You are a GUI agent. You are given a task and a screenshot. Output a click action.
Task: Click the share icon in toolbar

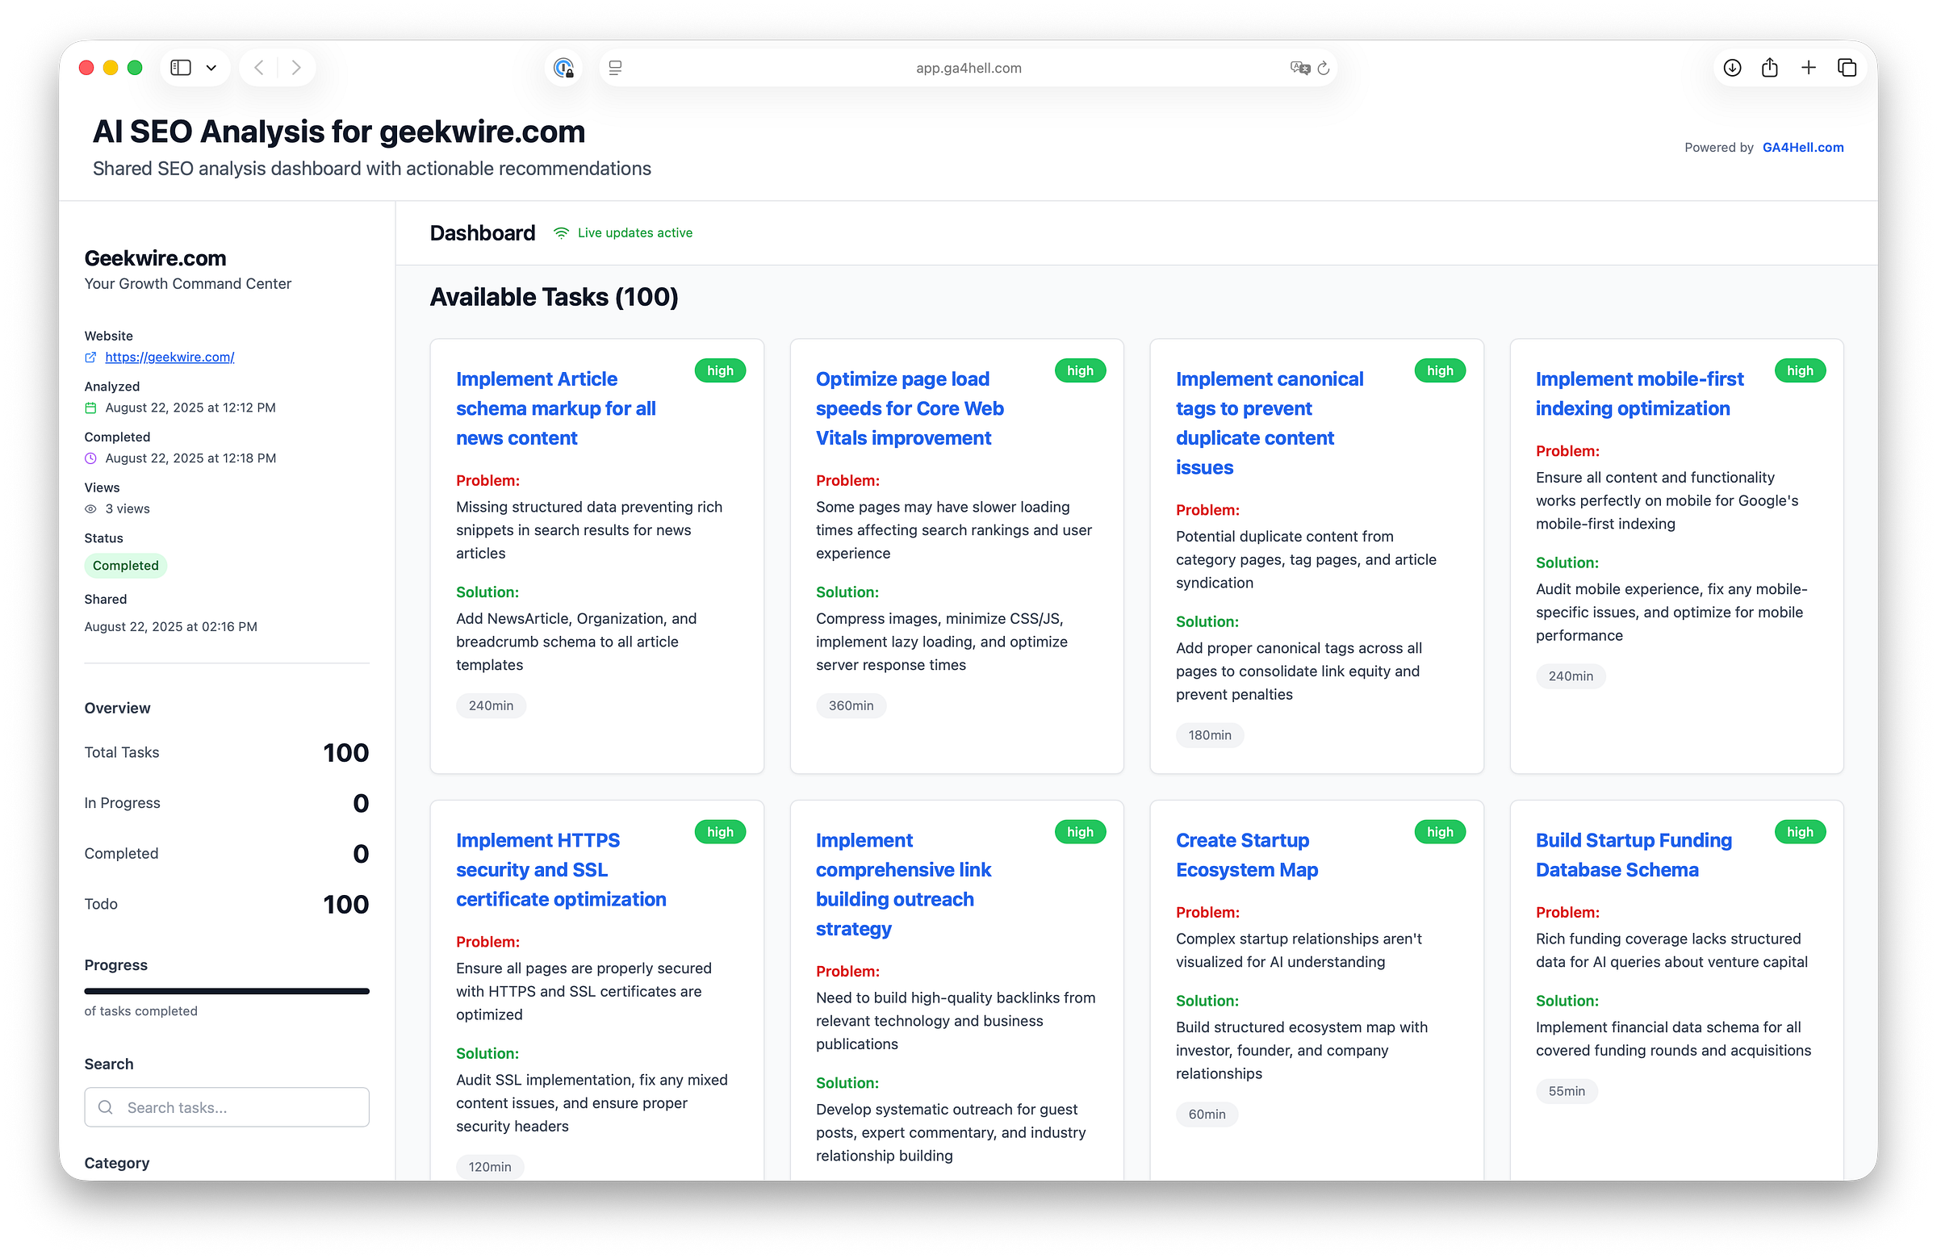(1769, 68)
